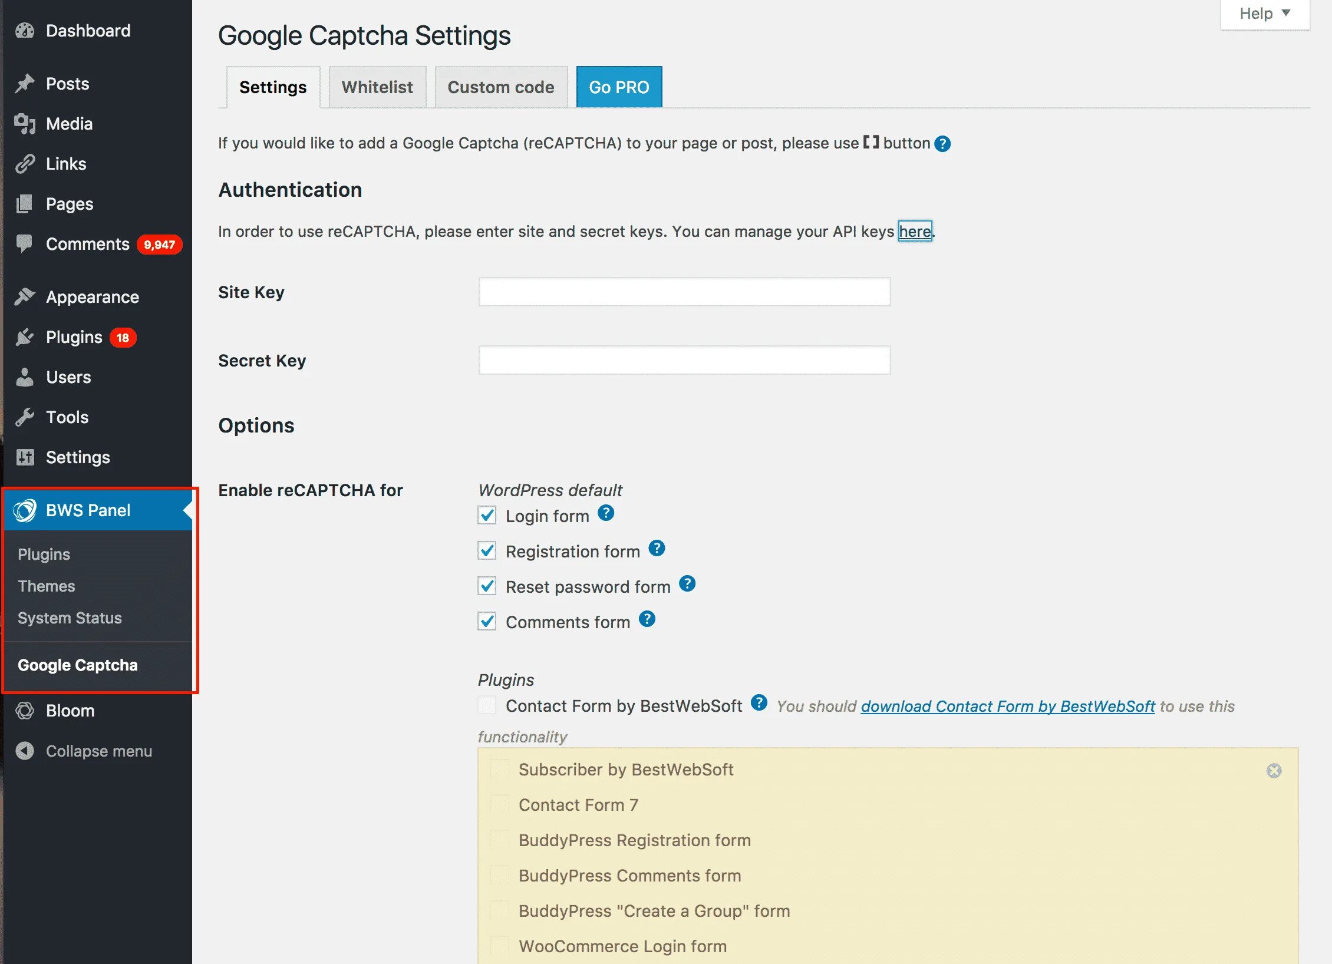Click the Plugins plug icon in sidebar
The height and width of the screenshot is (964, 1332).
click(x=25, y=337)
